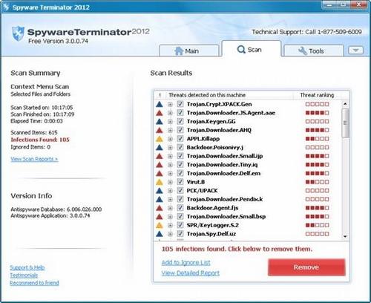371x303 pixels.
Task: Click threat ranking squares for Trojan.Keygen.GG
Action: (318, 122)
